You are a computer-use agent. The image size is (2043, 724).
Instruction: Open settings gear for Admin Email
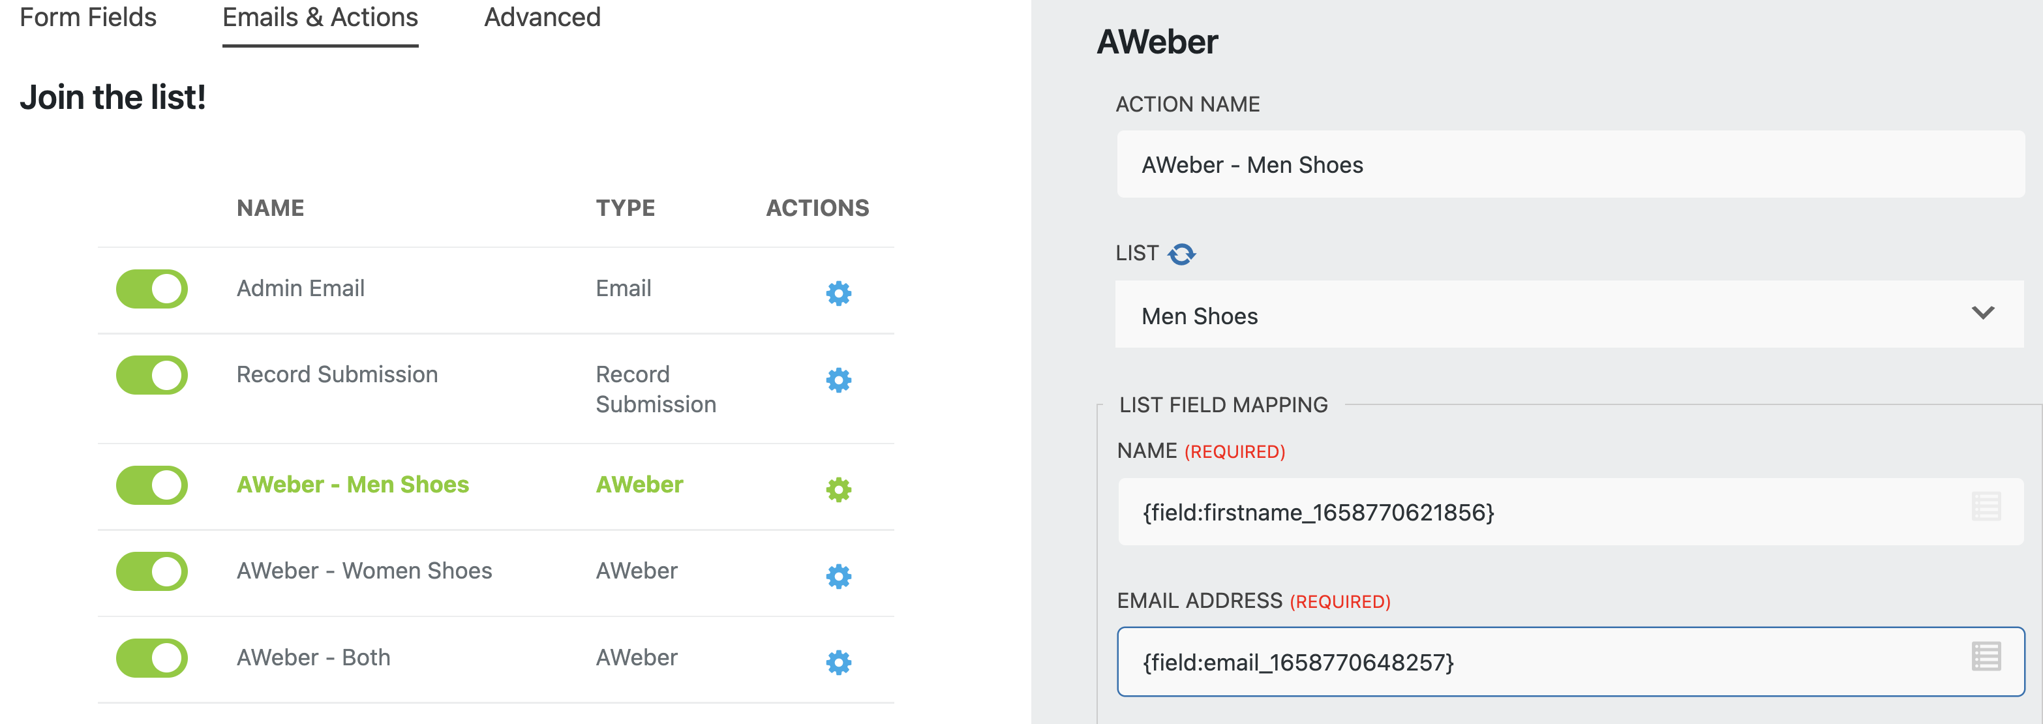(838, 294)
